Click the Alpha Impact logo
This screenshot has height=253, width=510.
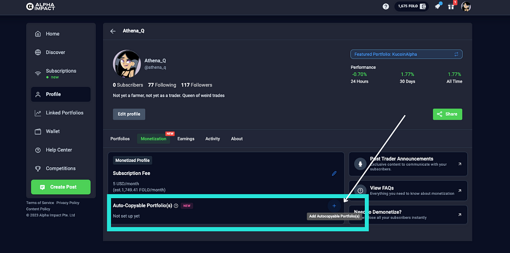pos(41,6)
